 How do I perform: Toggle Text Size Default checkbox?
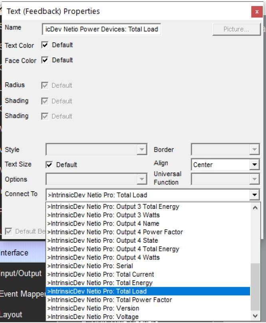pyautogui.click(x=49, y=164)
